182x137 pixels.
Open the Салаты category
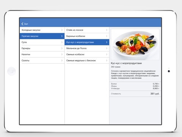(42, 61)
